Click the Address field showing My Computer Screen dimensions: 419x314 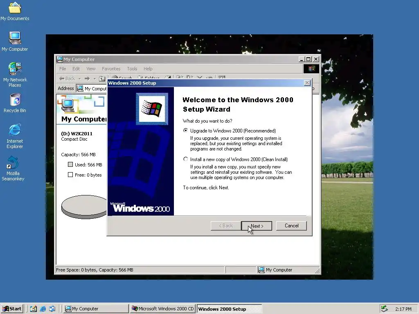click(x=92, y=88)
